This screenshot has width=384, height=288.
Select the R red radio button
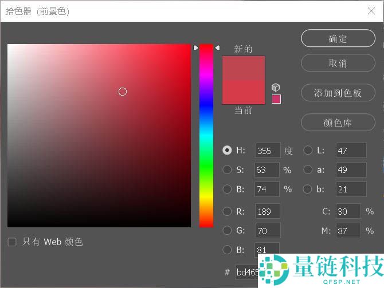pos(227,211)
